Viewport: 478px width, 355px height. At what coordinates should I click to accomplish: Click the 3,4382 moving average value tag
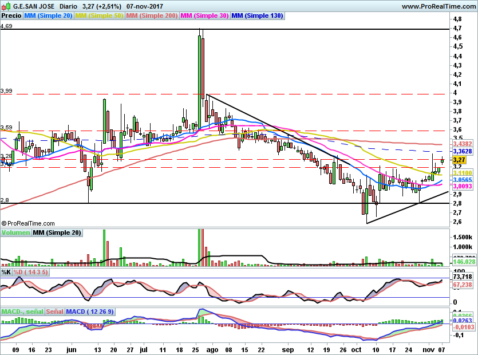[x=462, y=144]
